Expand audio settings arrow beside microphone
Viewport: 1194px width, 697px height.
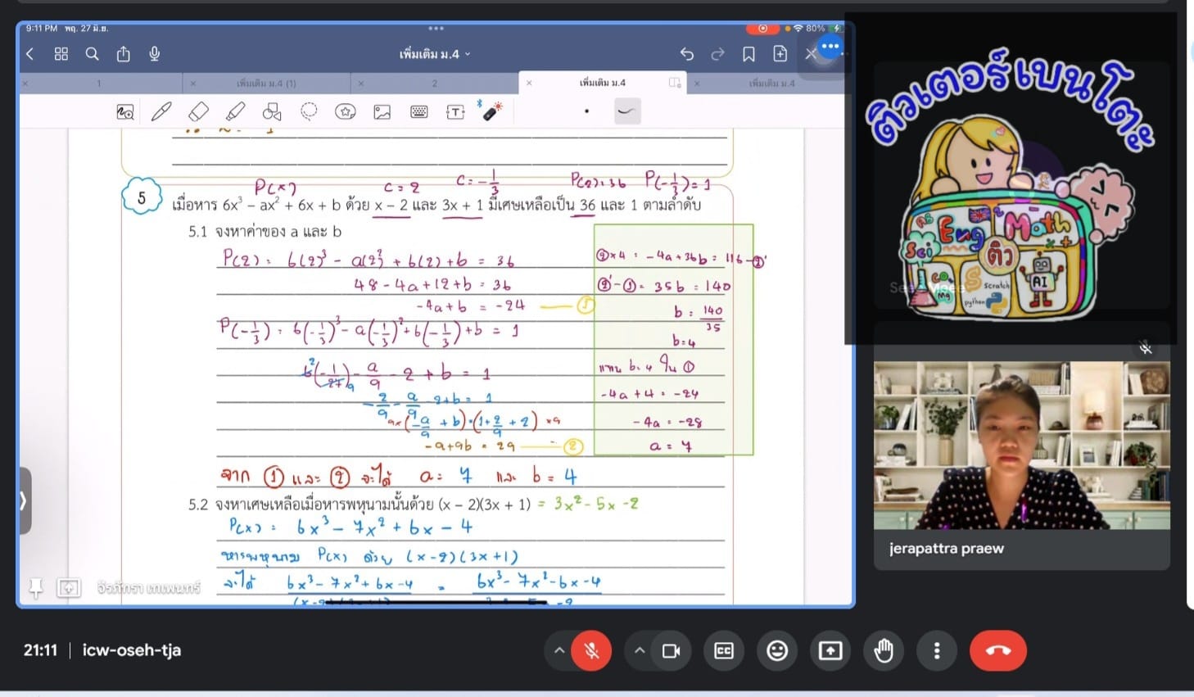(559, 651)
